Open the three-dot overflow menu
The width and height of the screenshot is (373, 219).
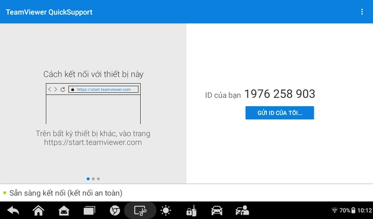(362, 12)
